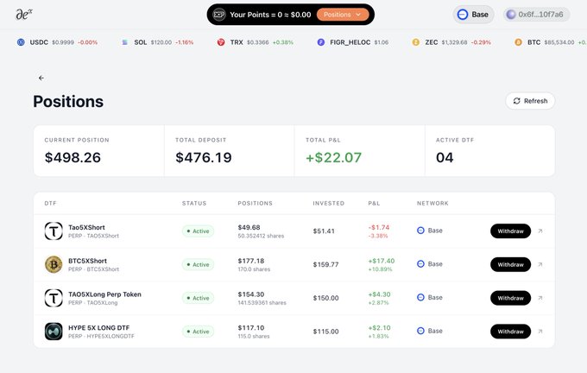Click the +$17.40 P&L value
This screenshot has height=373, width=587.
[382, 261]
